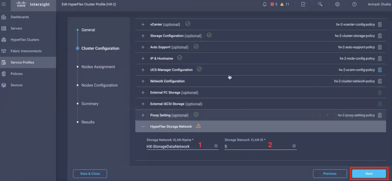Screen dimensions: 392x181
Task: Go to Nodes Assignment wizard step
Action: tap(98, 67)
